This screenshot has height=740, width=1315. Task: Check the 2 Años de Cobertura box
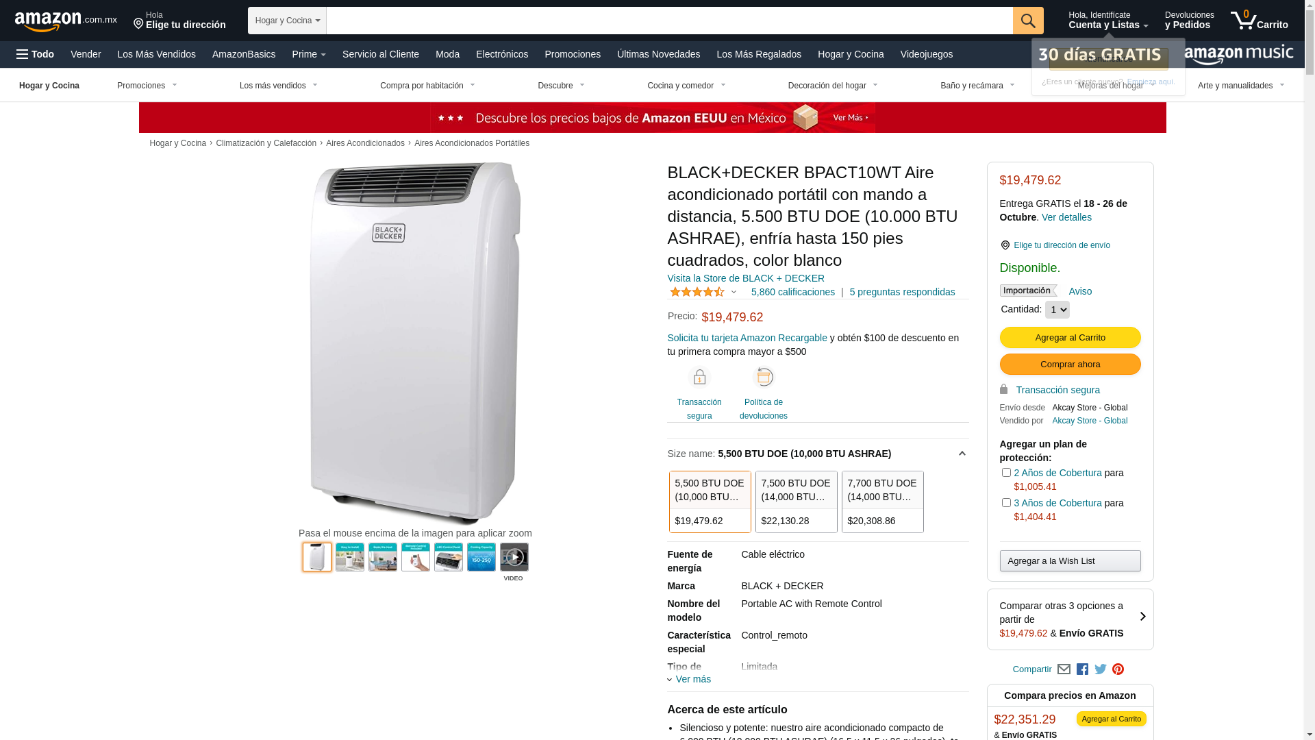click(1005, 472)
